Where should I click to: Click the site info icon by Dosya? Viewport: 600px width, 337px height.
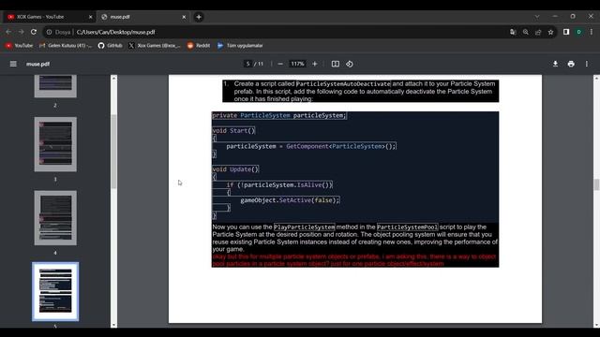(49, 32)
